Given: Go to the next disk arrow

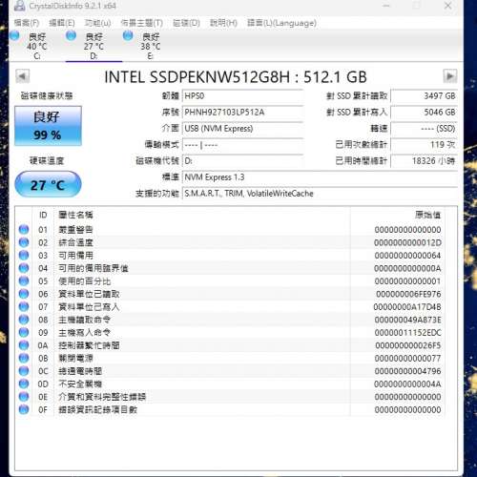Looking at the screenshot, I should coord(450,76).
